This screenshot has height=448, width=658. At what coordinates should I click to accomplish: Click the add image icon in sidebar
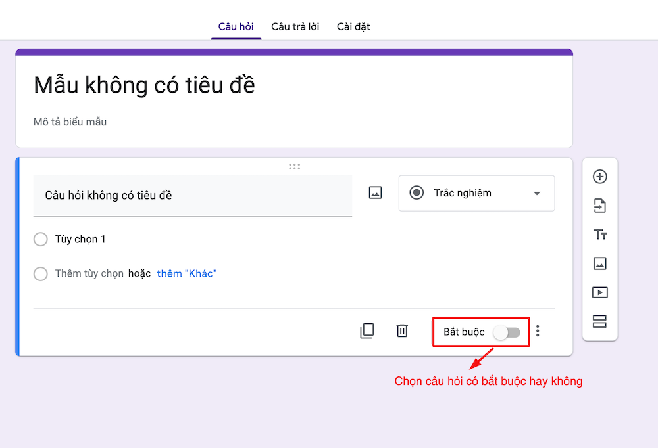pos(599,263)
